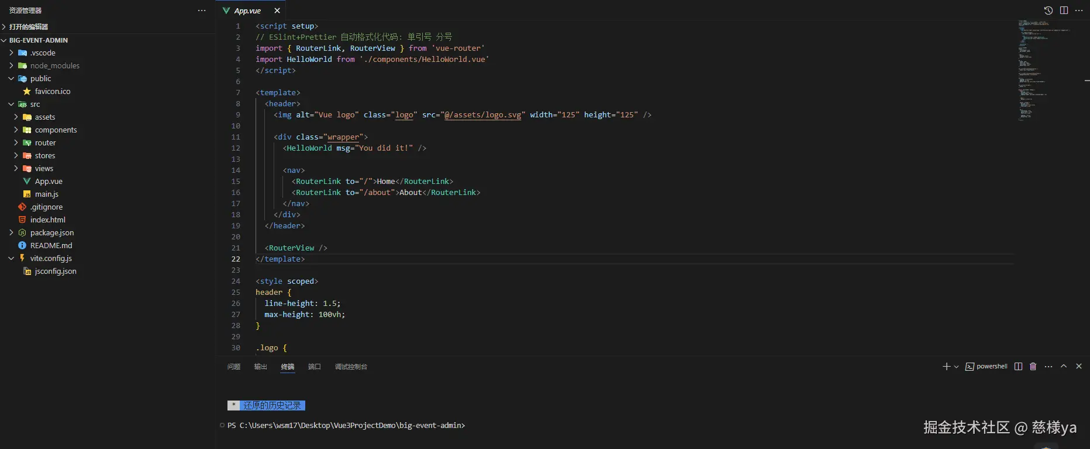Expand the assets folder chevron
The height and width of the screenshot is (449, 1090).
tap(16, 117)
